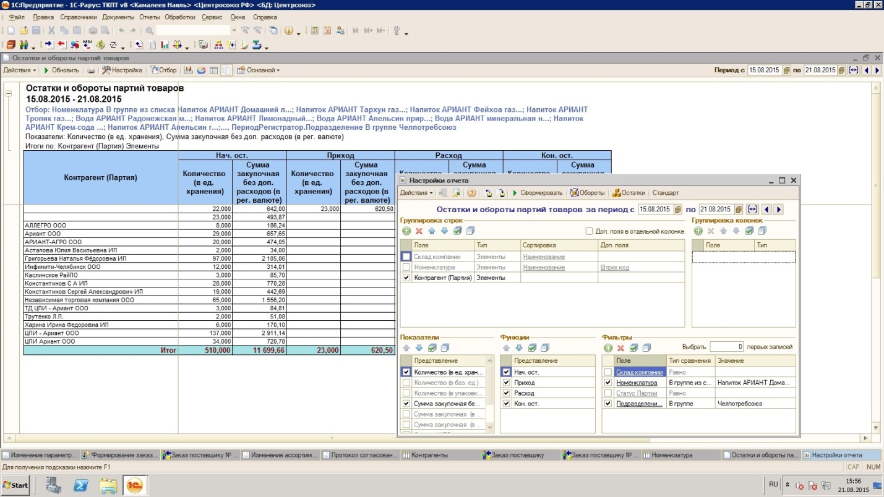This screenshot has height=497, width=884.
Task: Click the Windows Start button
Action: coord(16,485)
